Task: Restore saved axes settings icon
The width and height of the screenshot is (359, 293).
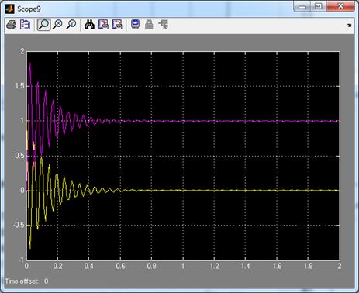Action: click(117, 25)
